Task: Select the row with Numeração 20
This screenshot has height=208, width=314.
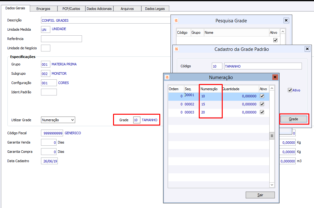Action: pos(219,112)
